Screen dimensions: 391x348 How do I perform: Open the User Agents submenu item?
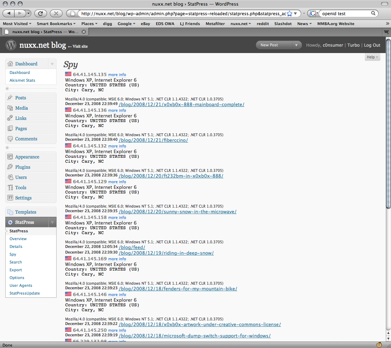21,285
